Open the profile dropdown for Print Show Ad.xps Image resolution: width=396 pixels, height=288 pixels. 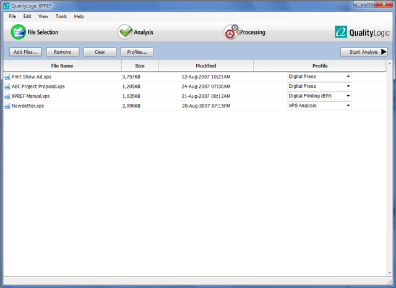coord(319,77)
